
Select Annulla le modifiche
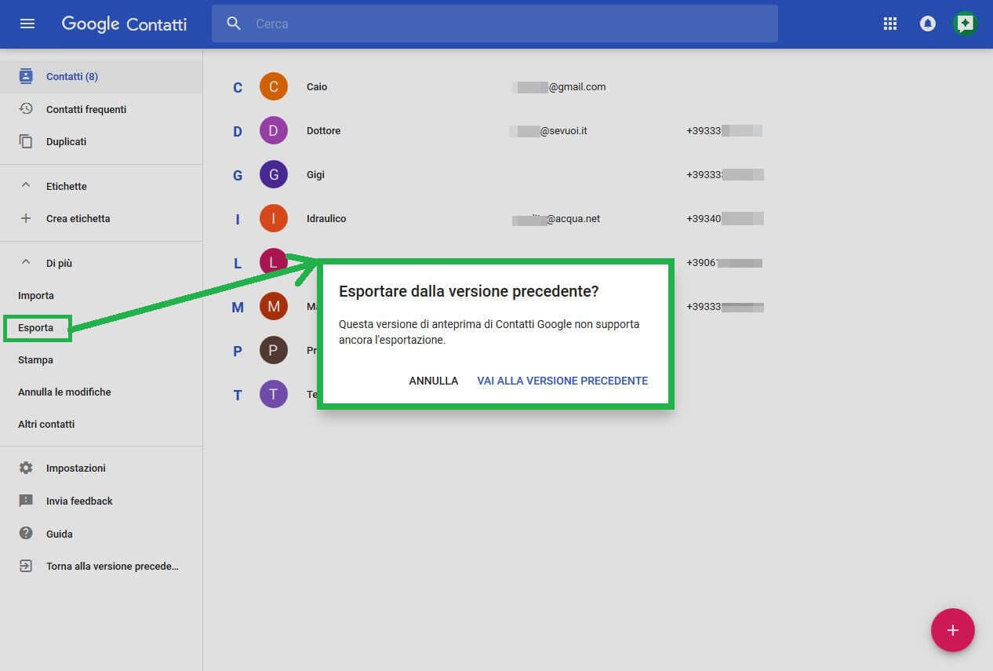coord(64,392)
